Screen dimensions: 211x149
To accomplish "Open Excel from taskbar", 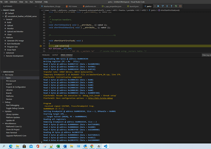I will (x=58, y=146).
